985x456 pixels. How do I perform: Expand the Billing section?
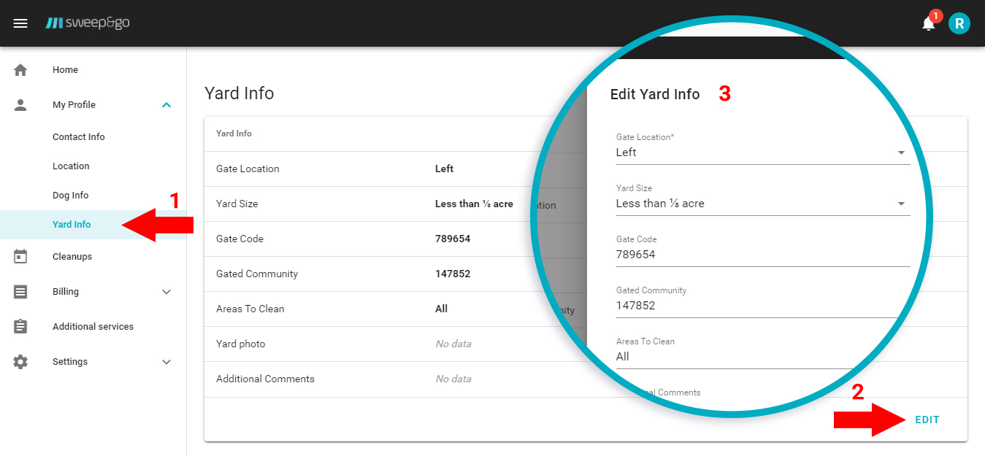coord(166,291)
